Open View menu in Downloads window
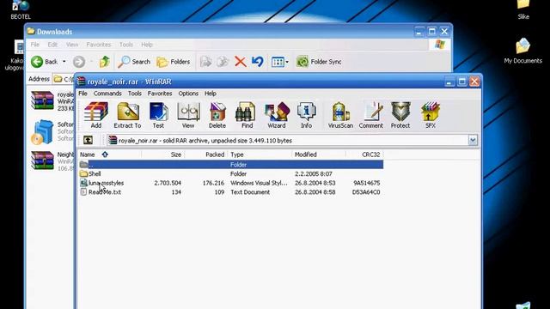This screenshot has width=550, height=309. pos(72,45)
